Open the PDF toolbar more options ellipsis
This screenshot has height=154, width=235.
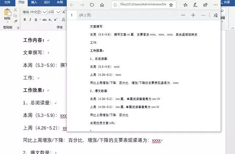click(203, 15)
